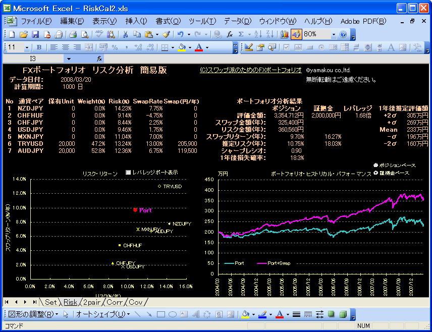Select the ポジションベース radio button
The height and width of the screenshot is (332, 432).
(375, 165)
